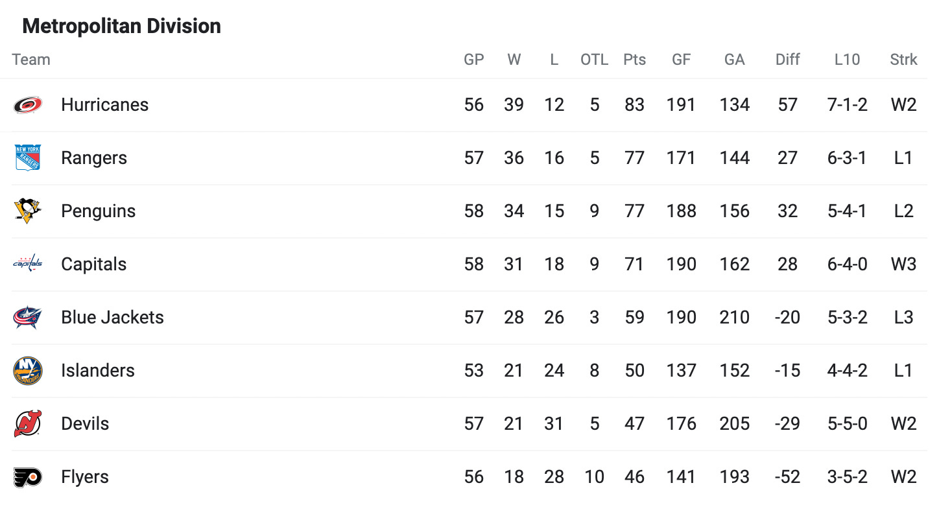Open the Hurricanes team name link
The image size is (939, 529).
click(105, 105)
